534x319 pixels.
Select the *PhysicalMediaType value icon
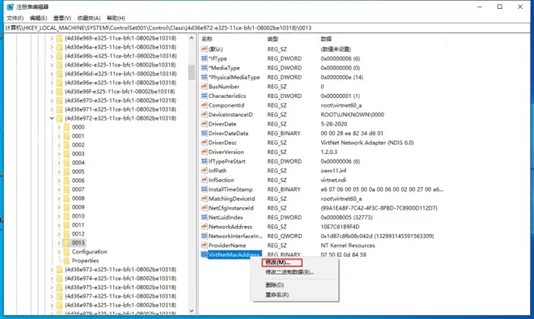click(x=205, y=78)
